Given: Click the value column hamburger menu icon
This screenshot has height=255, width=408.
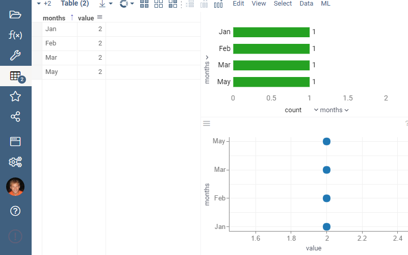Looking at the screenshot, I should point(99,17).
